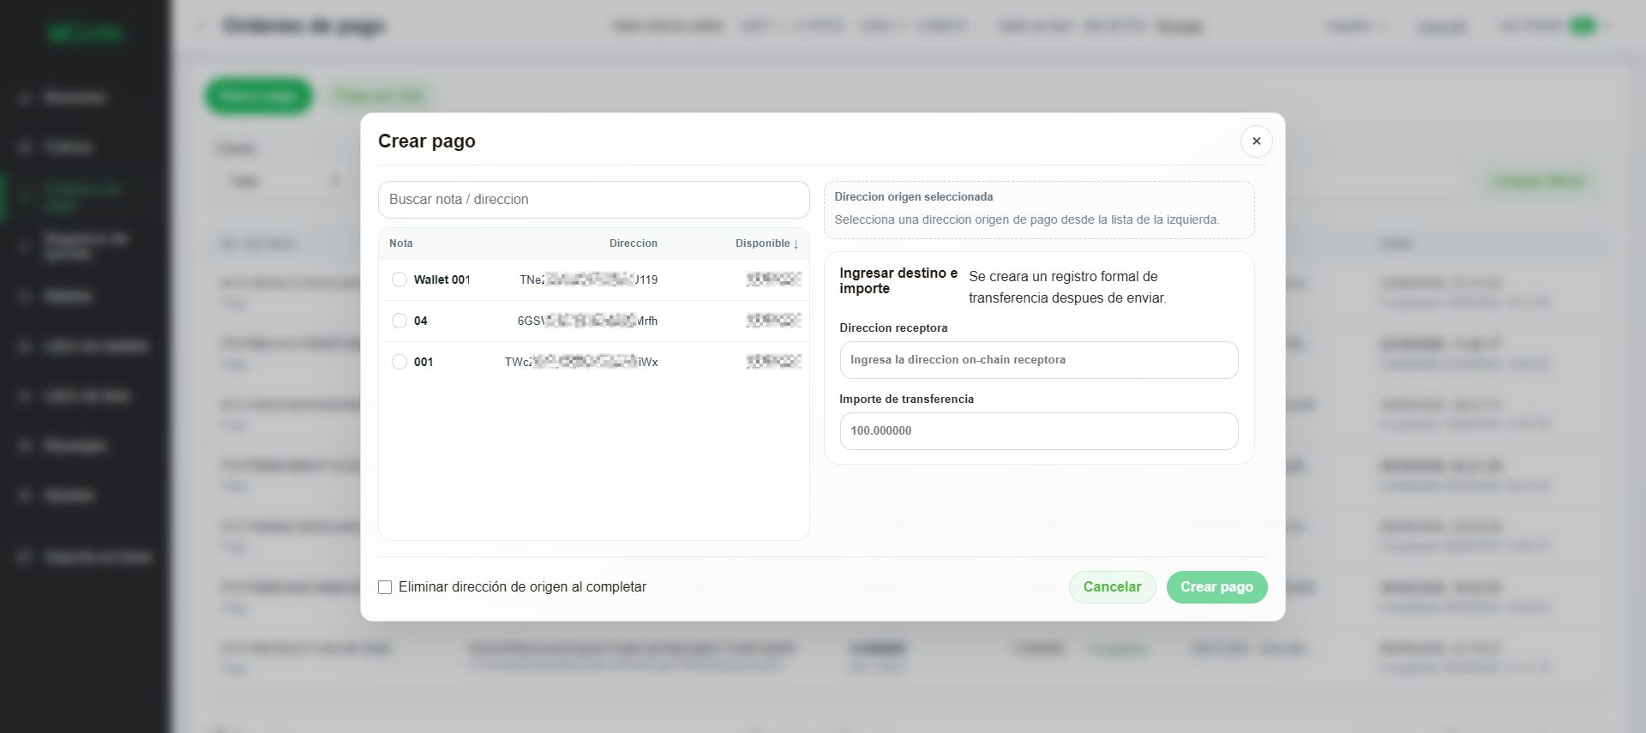The width and height of the screenshot is (1646, 733).
Task: Click the Nota column header
Action: pyautogui.click(x=400, y=243)
